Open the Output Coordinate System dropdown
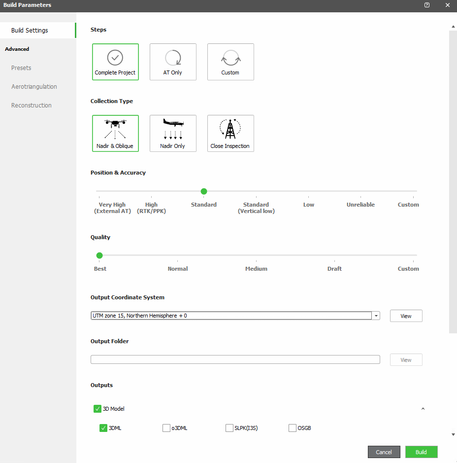The width and height of the screenshot is (457, 463). 376,316
